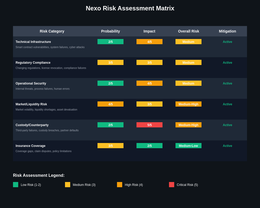Click Regulatory Compliance probability 3/5 badge
260x208 pixels.
coord(110,62)
